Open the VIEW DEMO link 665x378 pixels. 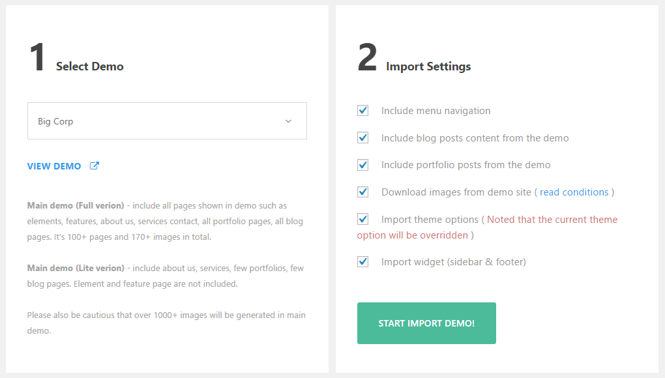(54, 166)
